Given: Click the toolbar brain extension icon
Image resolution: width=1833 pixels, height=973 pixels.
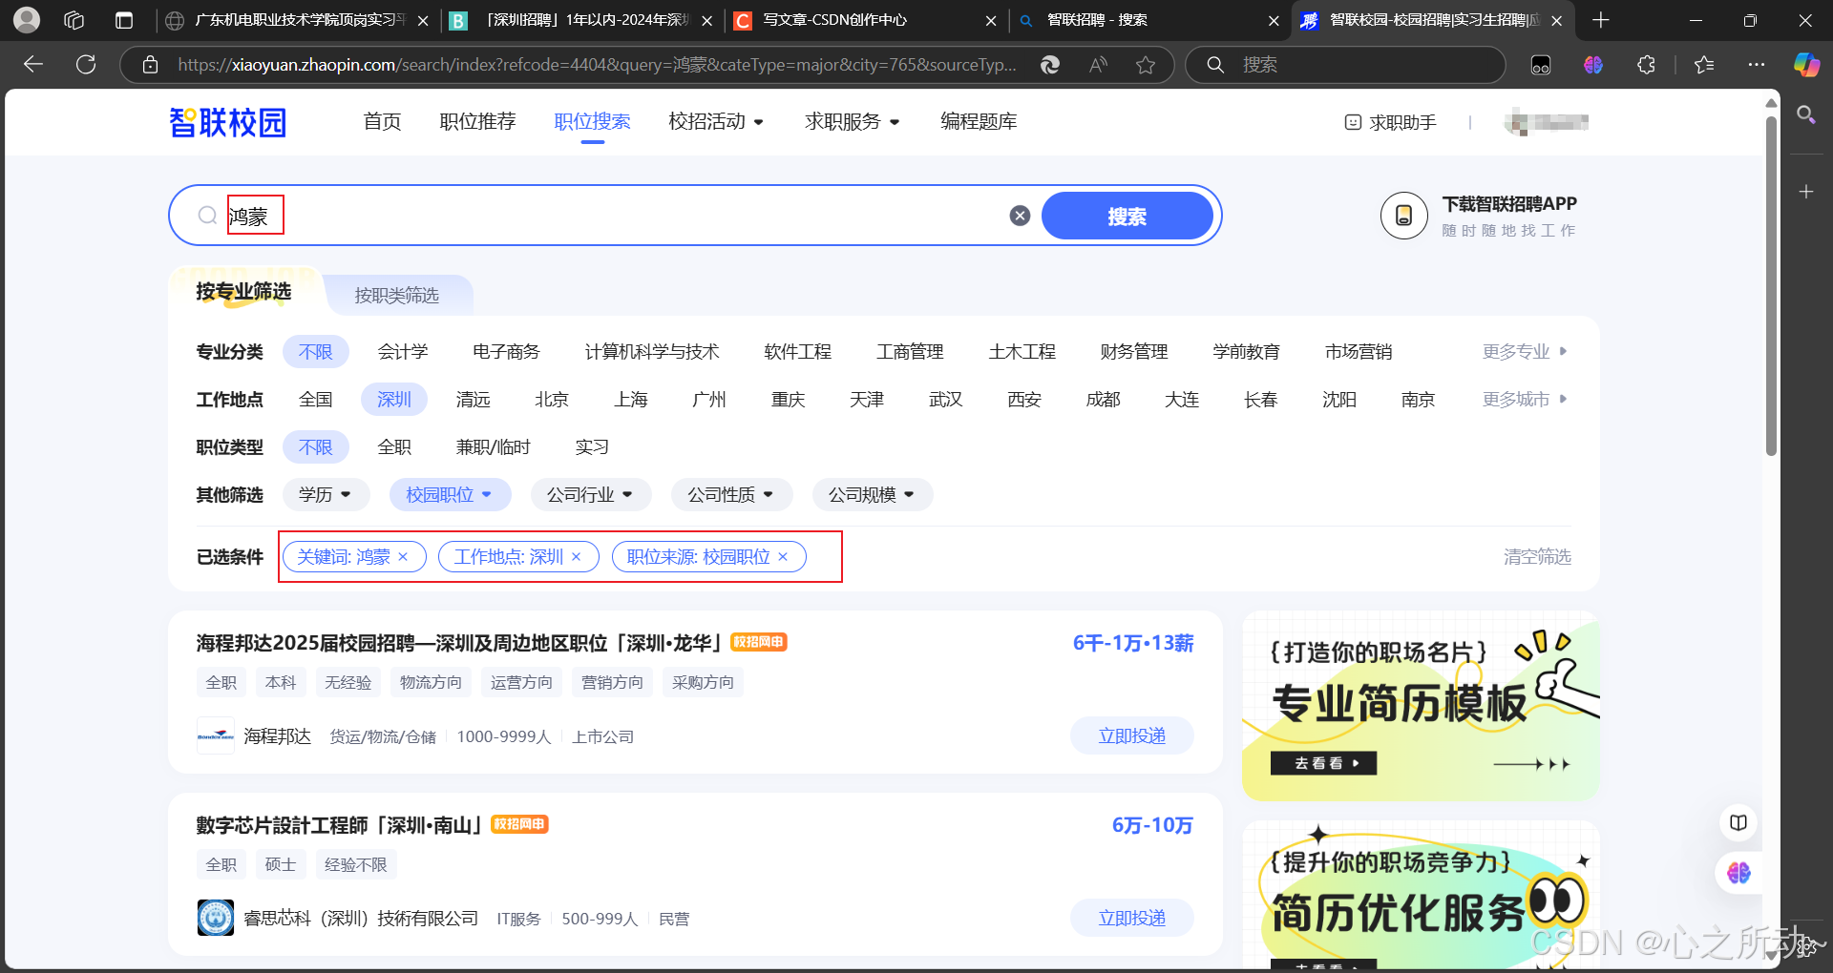Looking at the screenshot, I should (1592, 64).
